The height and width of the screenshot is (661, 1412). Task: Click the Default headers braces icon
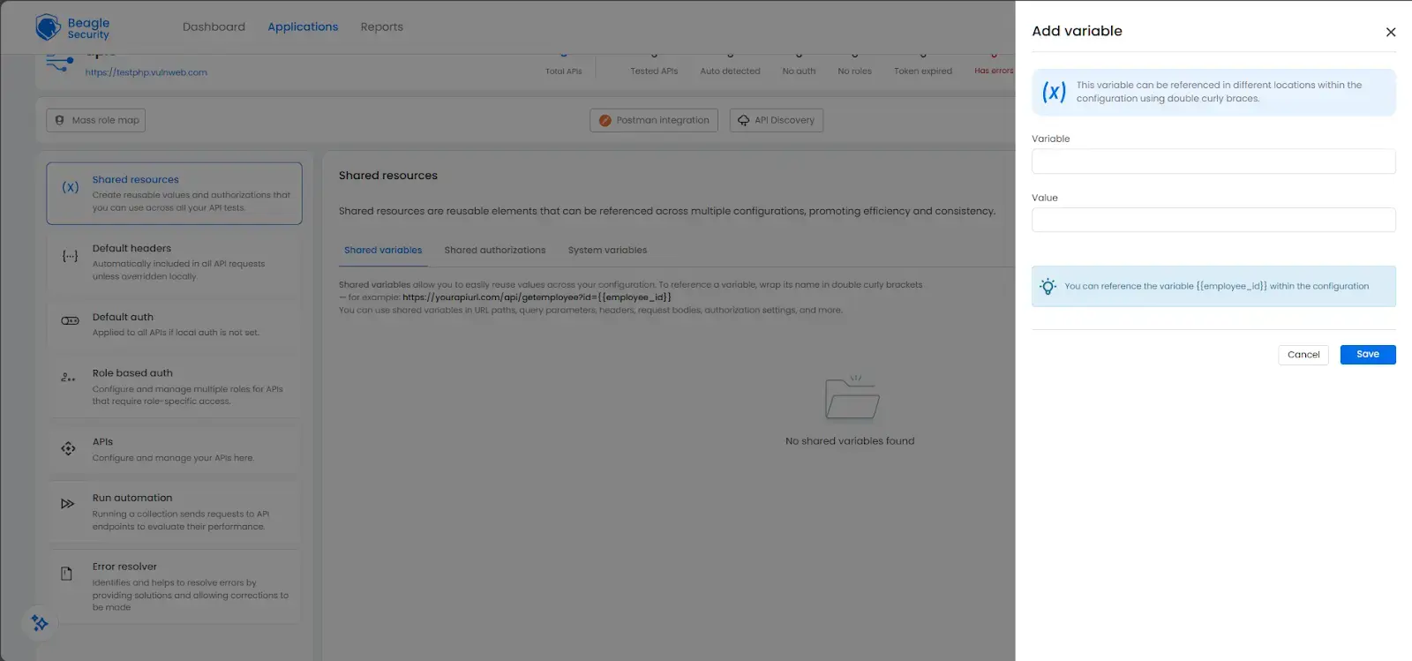point(70,256)
